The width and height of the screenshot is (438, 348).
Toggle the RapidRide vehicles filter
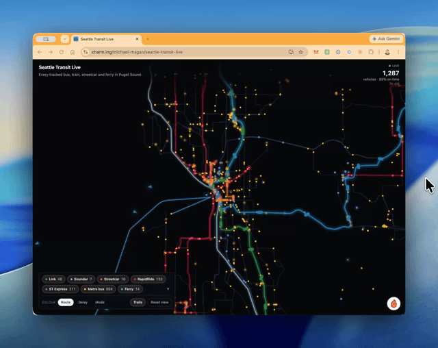[x=148, y=279]
